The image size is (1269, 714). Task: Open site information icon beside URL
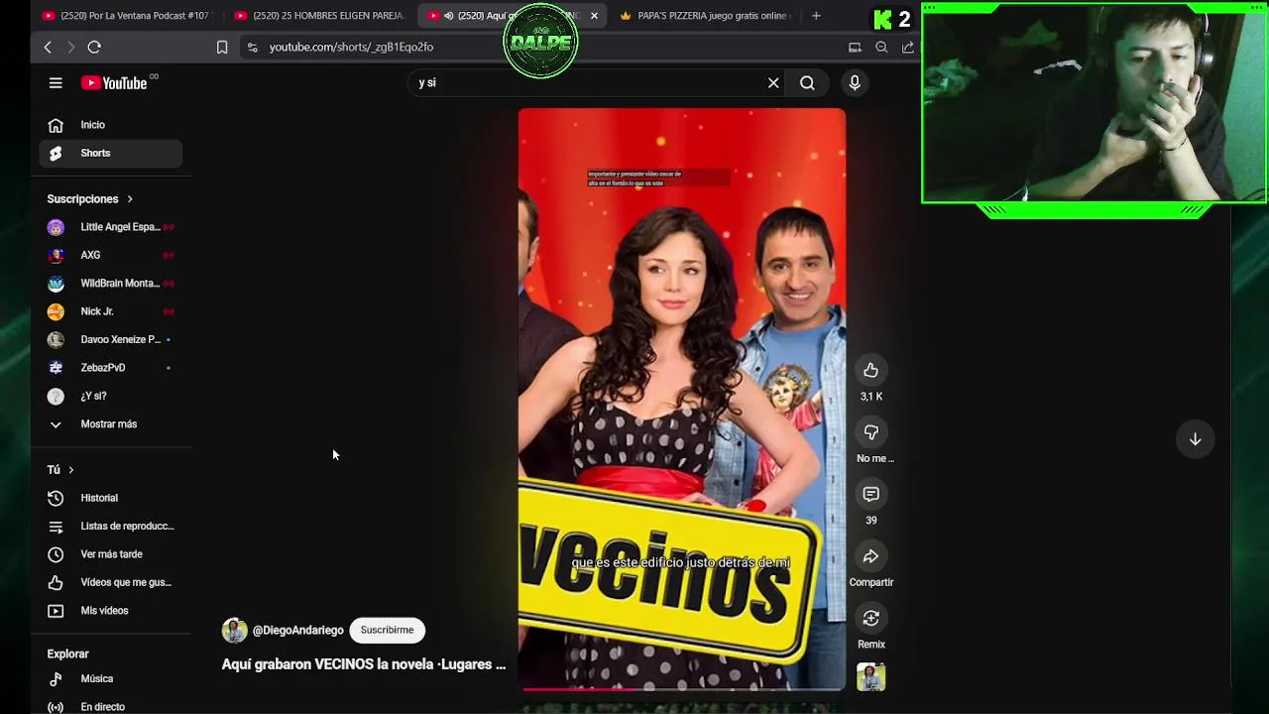click(252, 47)
